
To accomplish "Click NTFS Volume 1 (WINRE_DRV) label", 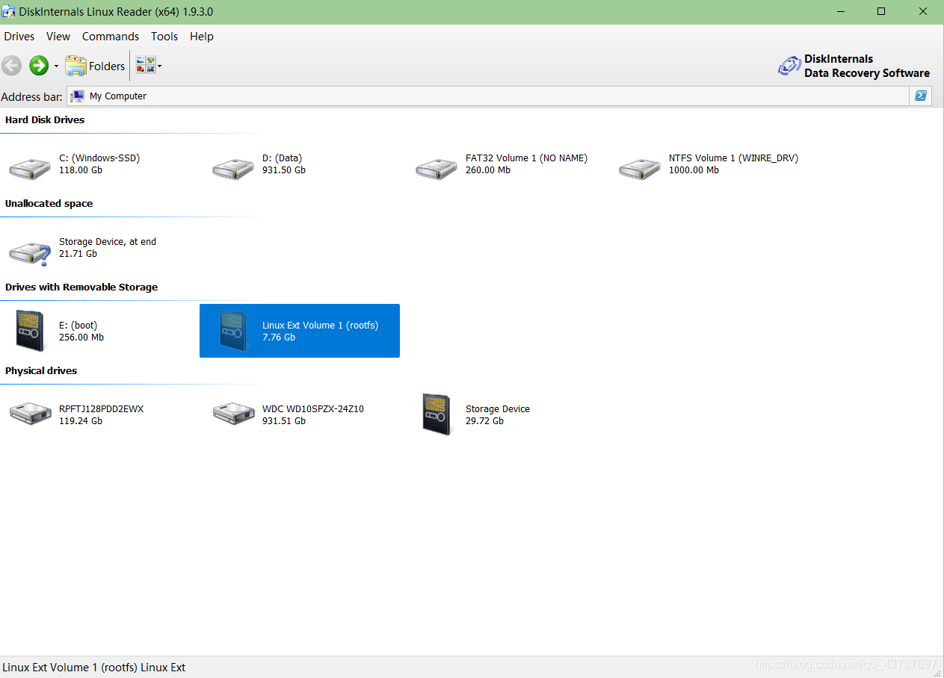I will (x=733, y=158).
